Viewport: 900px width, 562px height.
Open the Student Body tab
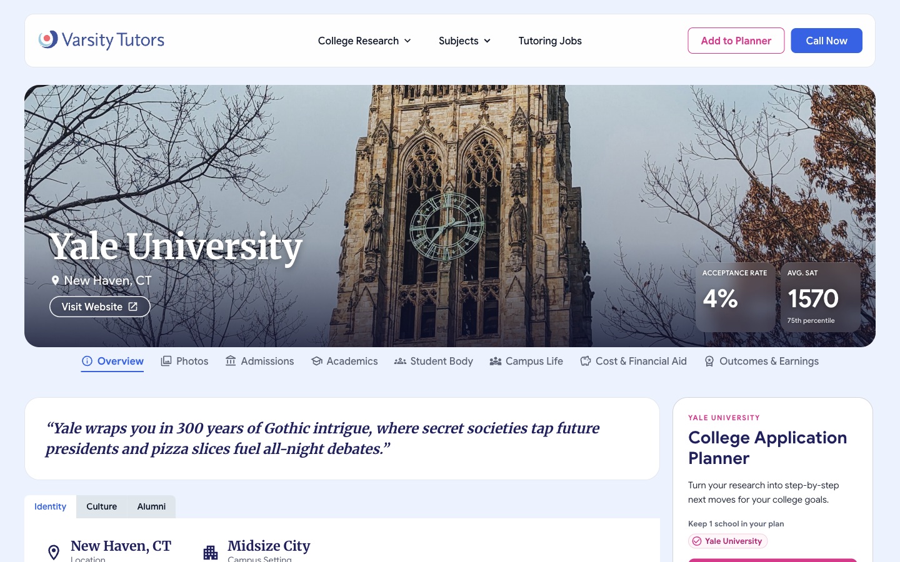[434, 361]
